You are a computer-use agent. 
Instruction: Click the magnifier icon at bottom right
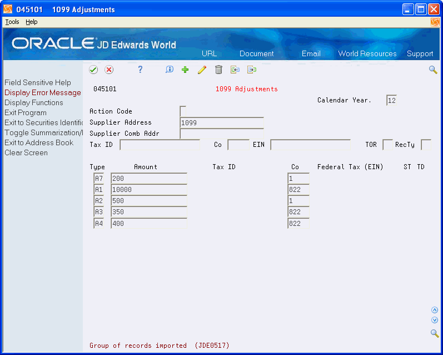(435, 333)
